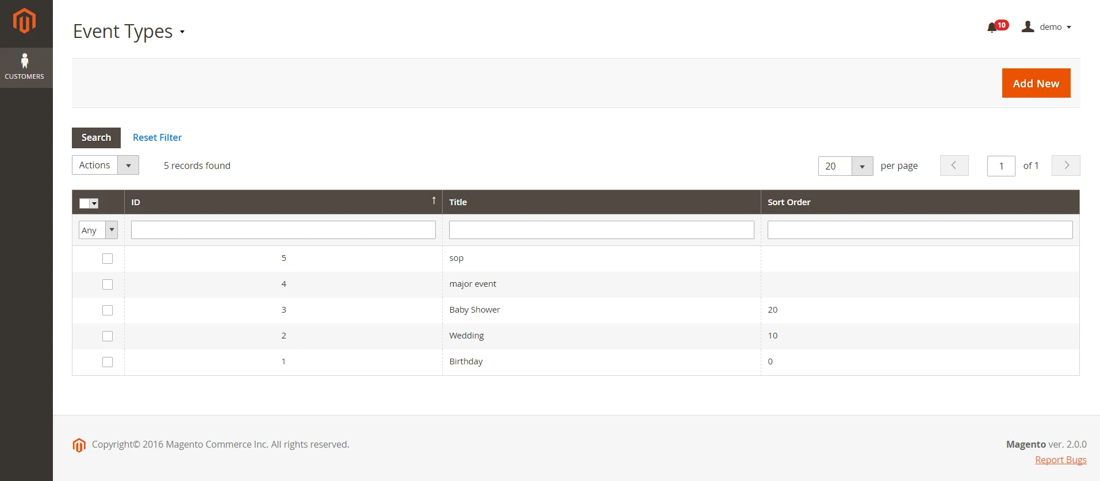Click the sort order value 10
Screen dimensions: 1100x481
coord(772,336)
